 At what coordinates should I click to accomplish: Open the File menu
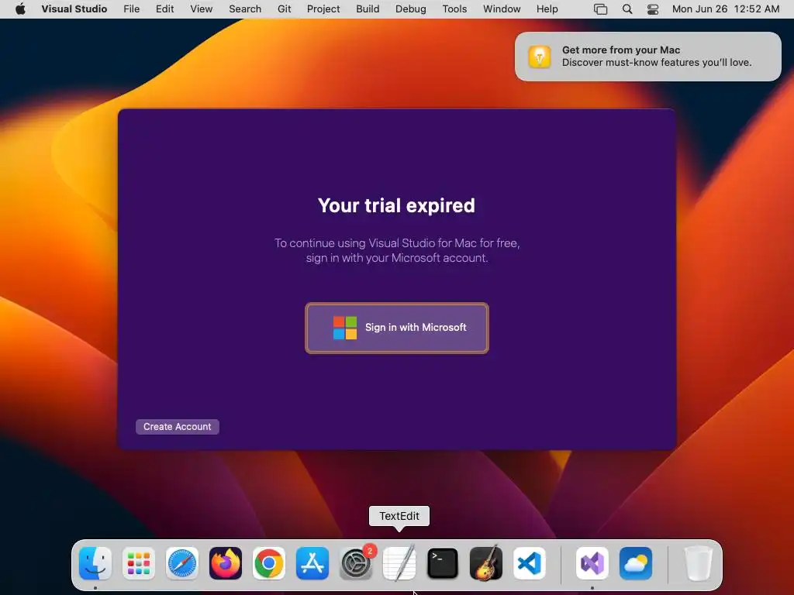point(132,9)
